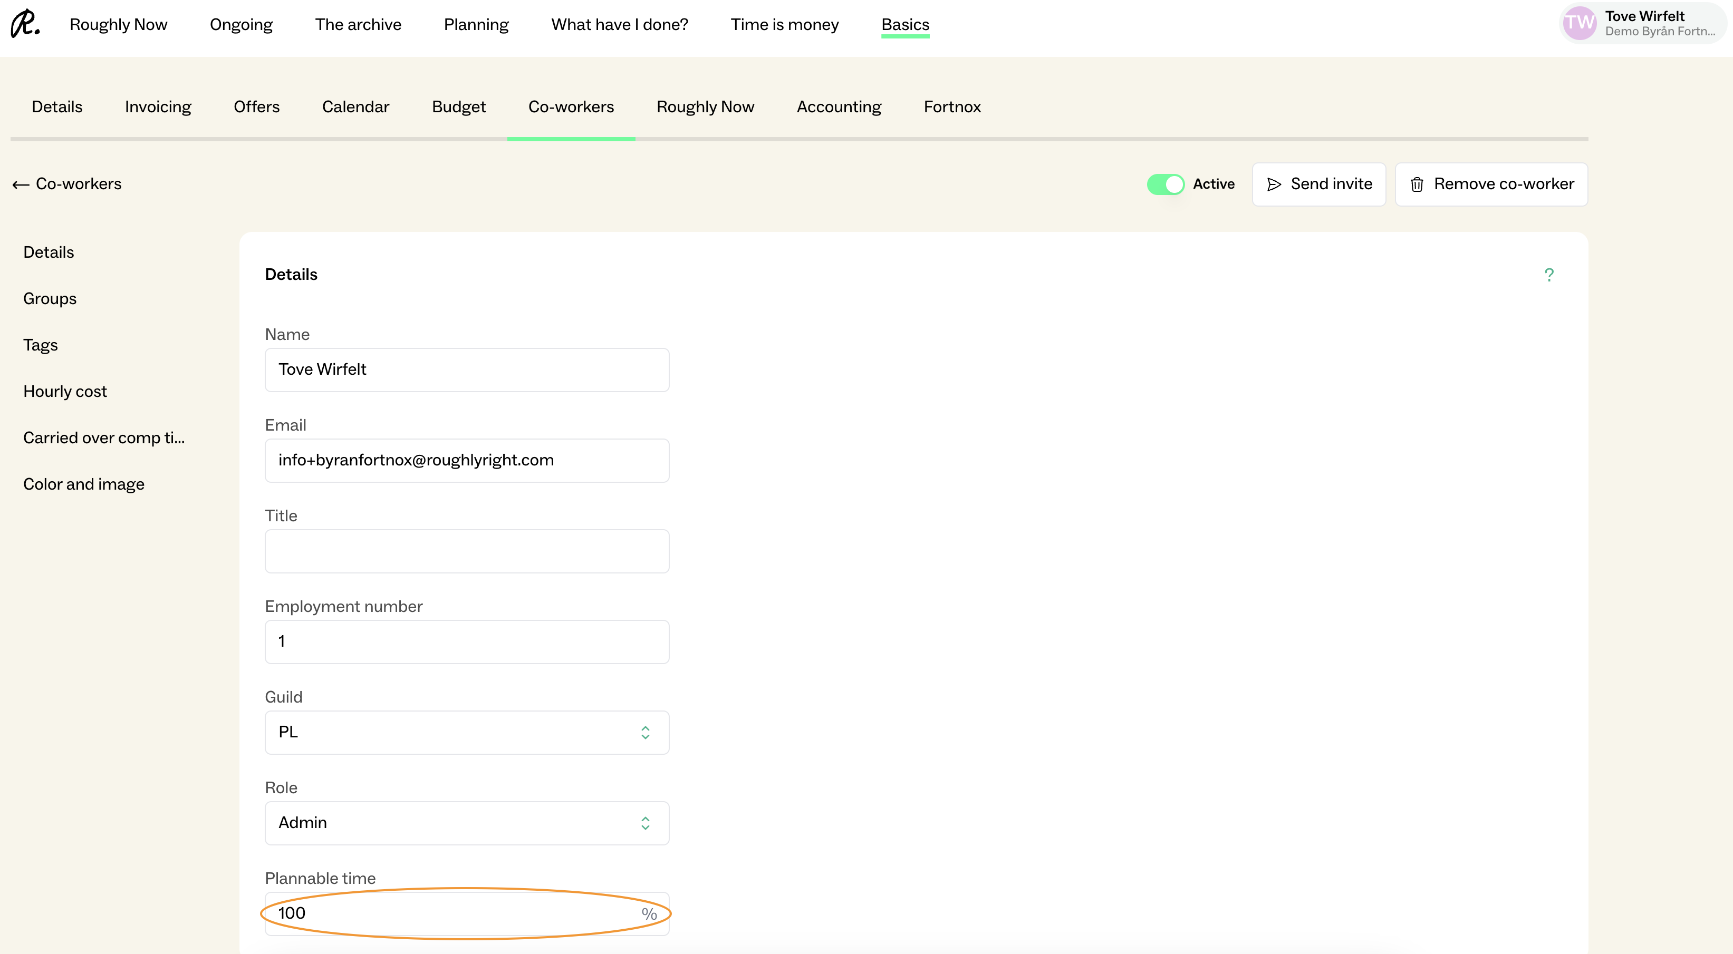Switch to the Invoicing tab

tap(157, 107)
